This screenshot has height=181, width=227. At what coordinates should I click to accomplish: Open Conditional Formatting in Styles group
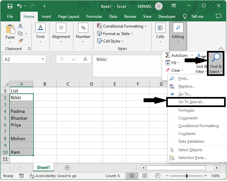(122, 26)
